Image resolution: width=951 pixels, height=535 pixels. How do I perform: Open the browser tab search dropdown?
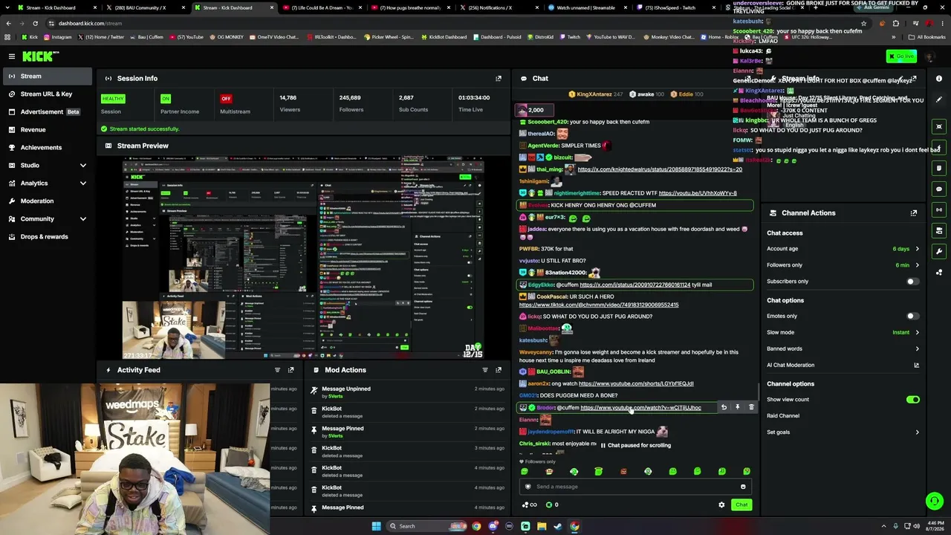7,7
